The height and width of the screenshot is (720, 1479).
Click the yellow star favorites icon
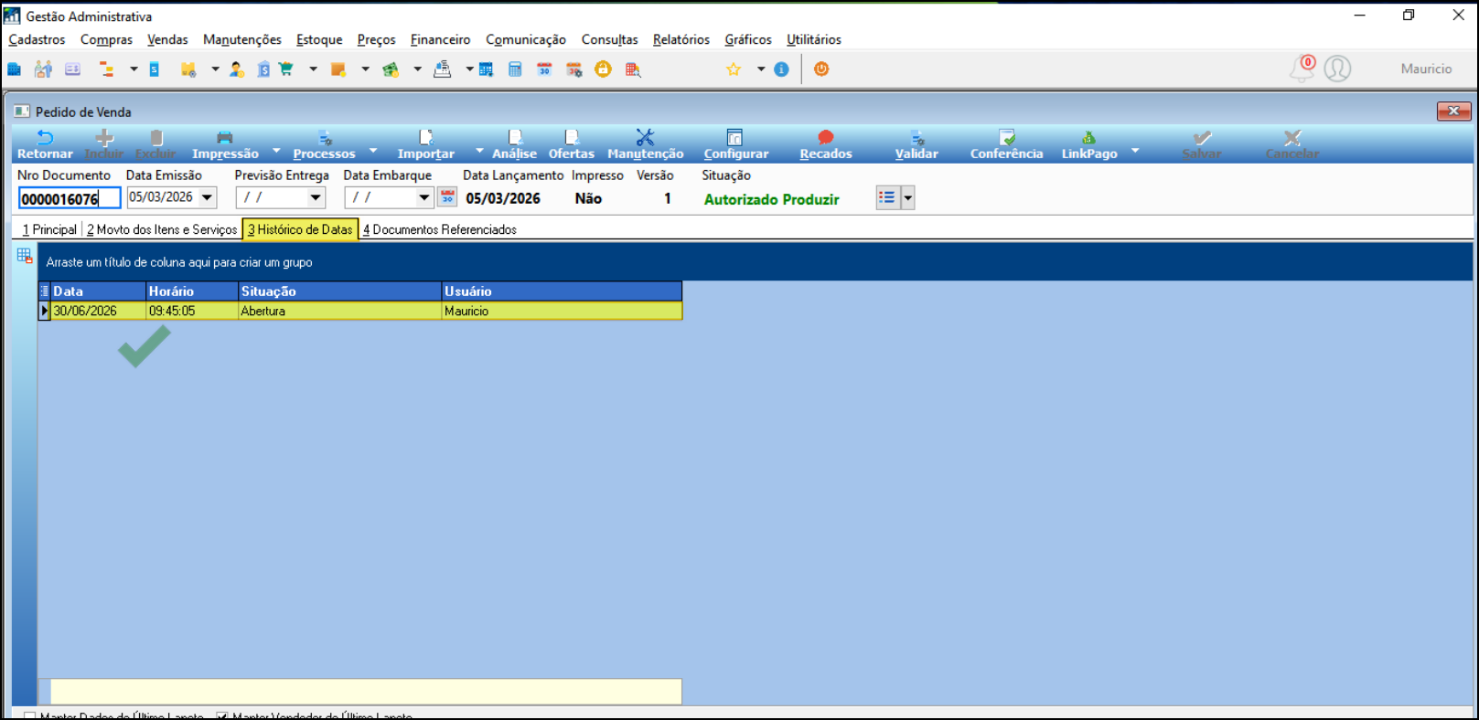click(734, 69)
